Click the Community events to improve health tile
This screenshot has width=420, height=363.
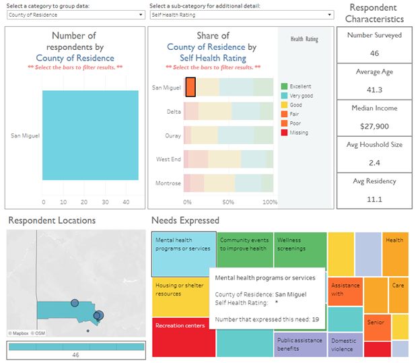coord(245,251)
